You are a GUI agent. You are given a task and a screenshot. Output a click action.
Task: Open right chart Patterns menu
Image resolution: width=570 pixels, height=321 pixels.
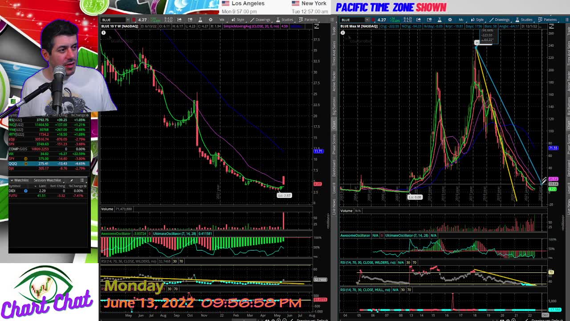tap(547, 20)
